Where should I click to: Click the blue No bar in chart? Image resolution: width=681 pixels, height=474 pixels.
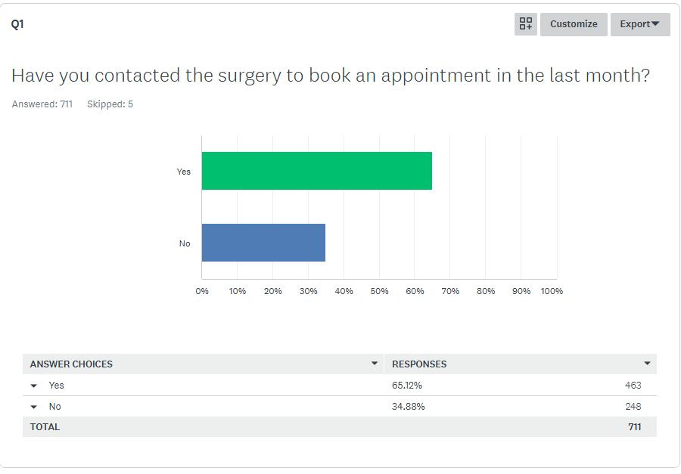click(263, 243)
